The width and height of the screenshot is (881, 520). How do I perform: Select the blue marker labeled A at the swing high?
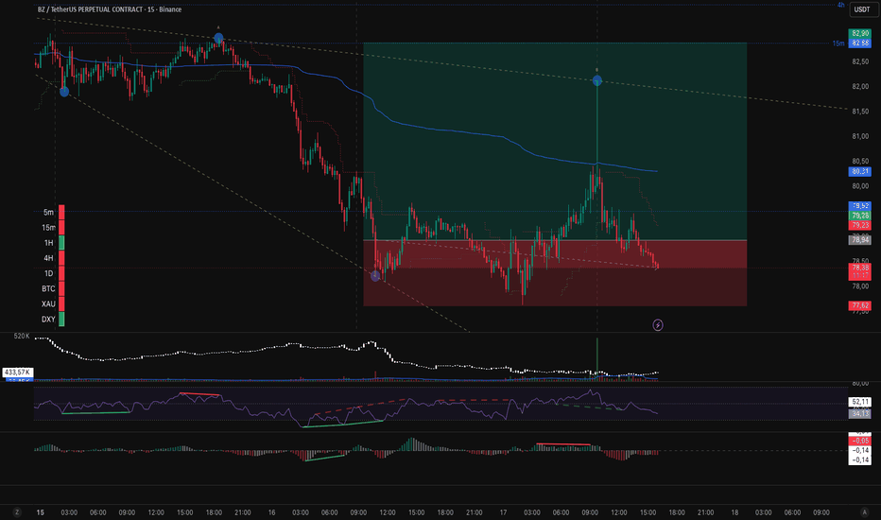(218, 38)
